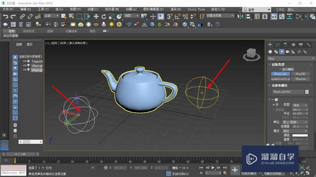Click the object color swatch beside VRayLight002
This screenshot has width=316, height=177.
307,92
